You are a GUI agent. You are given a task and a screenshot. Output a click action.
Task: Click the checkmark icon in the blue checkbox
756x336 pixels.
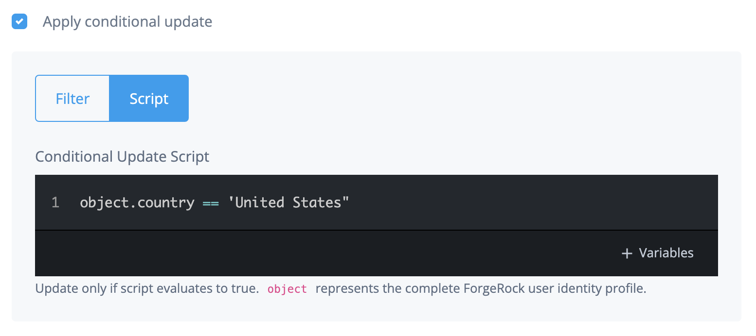pos(19,21)
